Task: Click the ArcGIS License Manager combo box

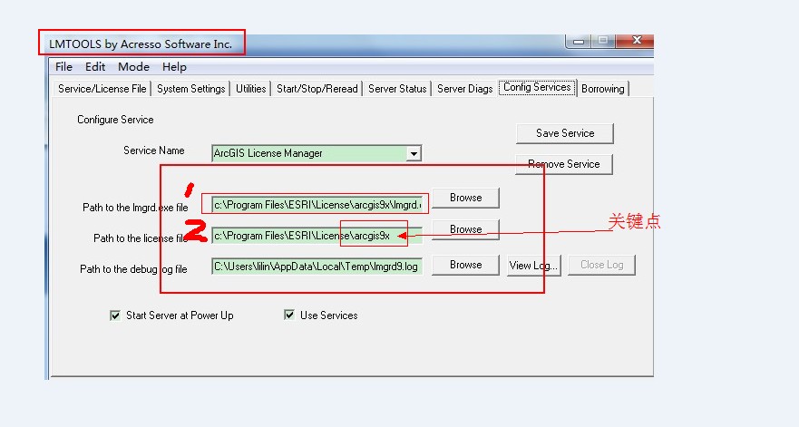Action: click(x=317, y=153)
